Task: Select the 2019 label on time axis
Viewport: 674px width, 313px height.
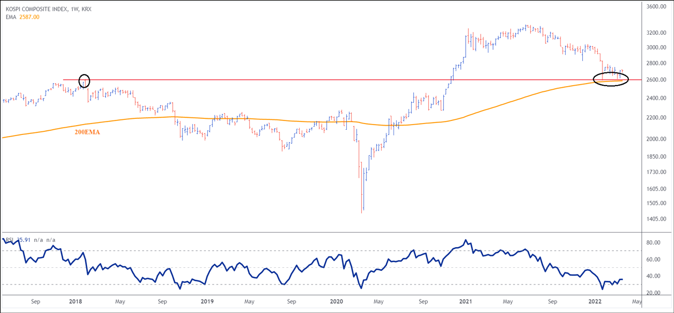Action: pyautogui.click(x=207, y=301)
